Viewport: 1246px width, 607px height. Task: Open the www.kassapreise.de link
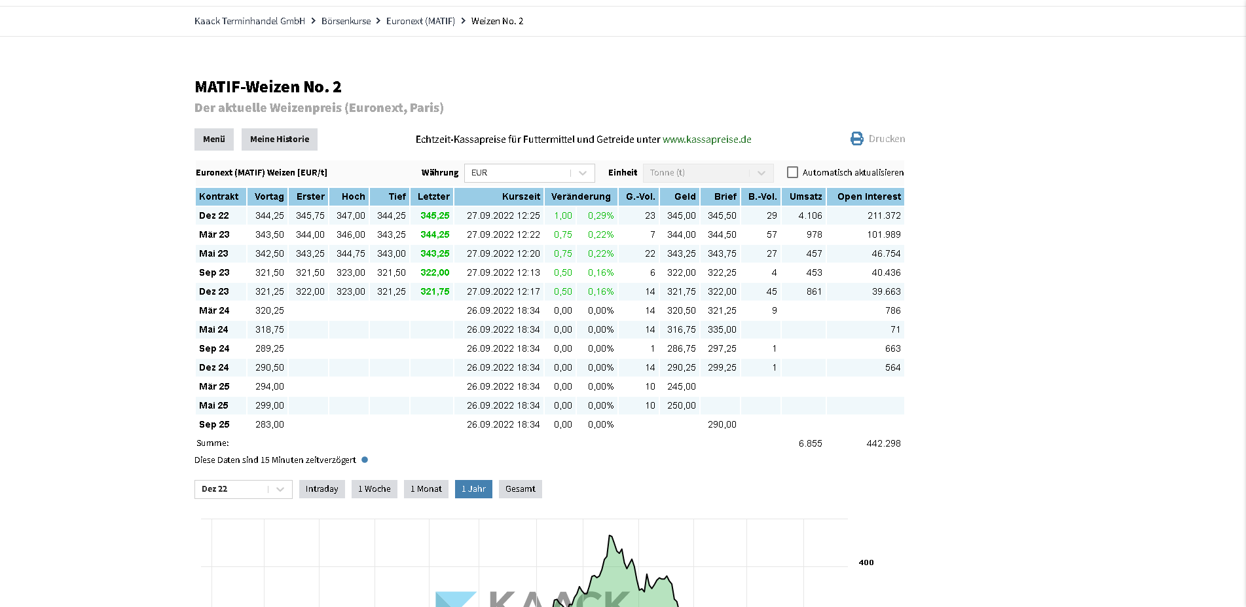[706, 139]
